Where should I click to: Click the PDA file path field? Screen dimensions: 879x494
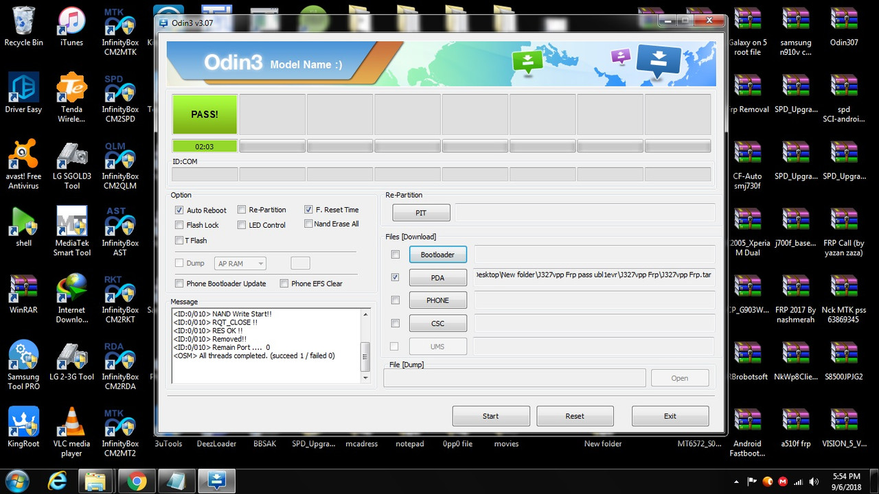click(594, 278)
